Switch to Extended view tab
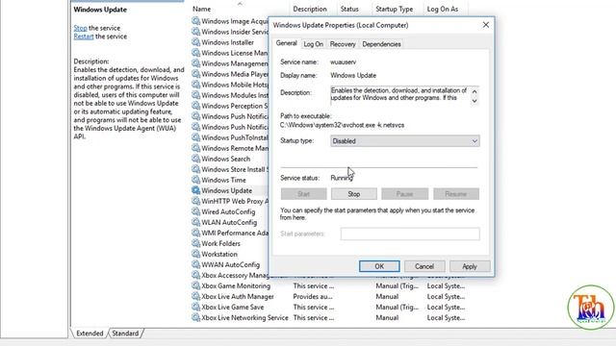The width and height of the screenshot is (616, 346). [90, 334]
